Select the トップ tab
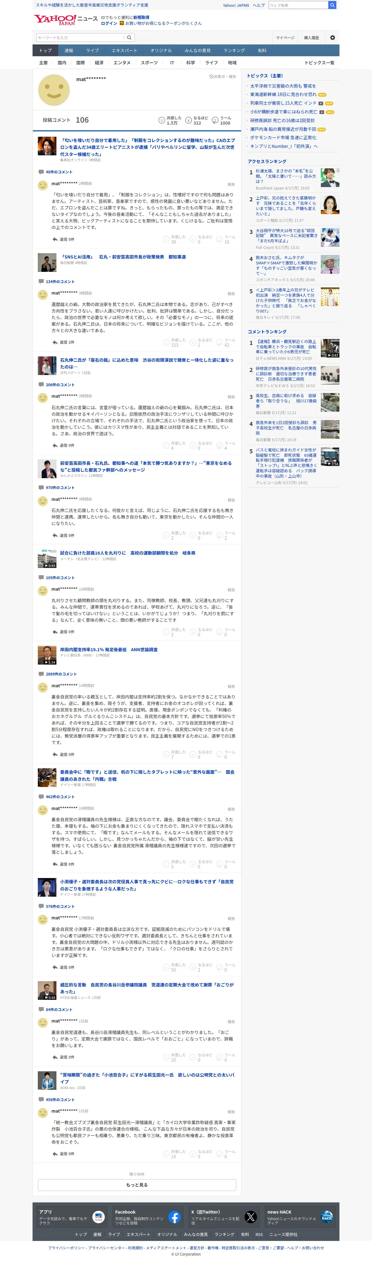The width and height of the screenshot is (372, 1263). point(46,51)
